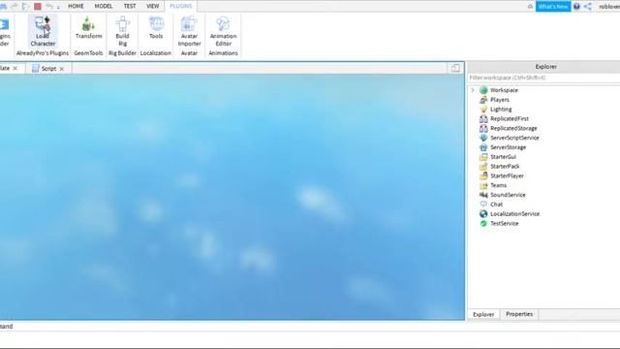
Task: Select the LocalizationService globe icon
Action: (483, 213)
